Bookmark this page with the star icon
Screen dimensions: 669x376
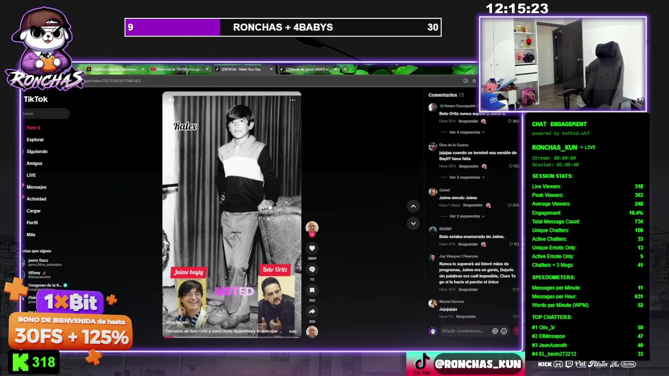[x=474, y=80]
